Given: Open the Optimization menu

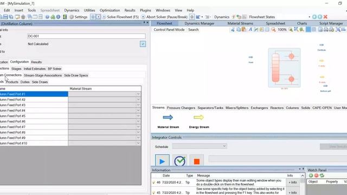Looking at the screenshot, I should (x=110, y=10).
